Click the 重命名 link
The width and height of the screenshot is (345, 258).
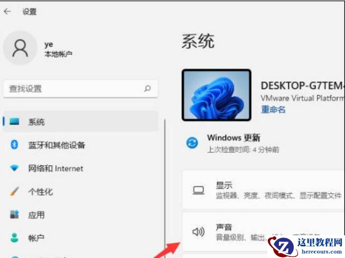pos(273,109)
